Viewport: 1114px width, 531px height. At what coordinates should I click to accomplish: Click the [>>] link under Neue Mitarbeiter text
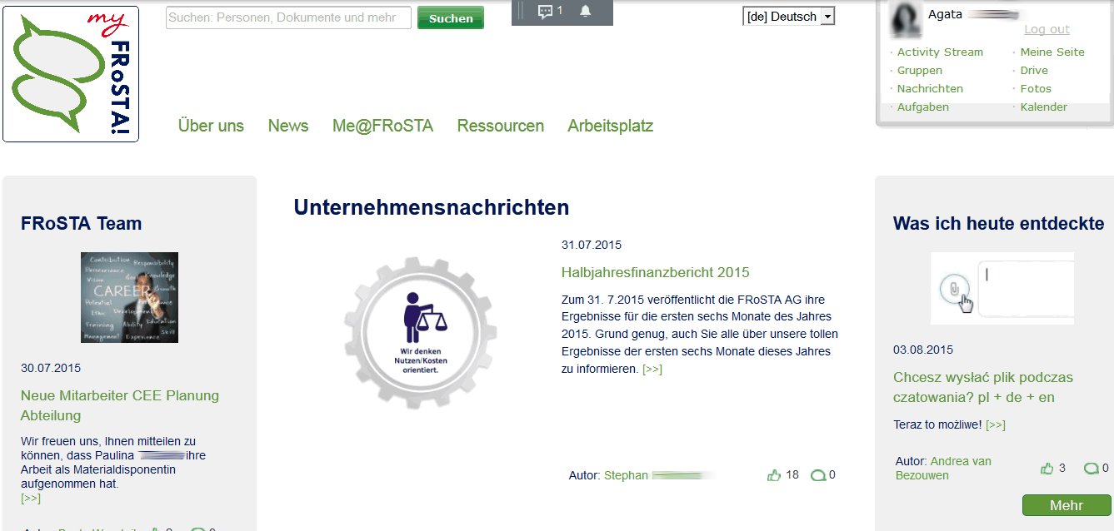coord(31,499)
